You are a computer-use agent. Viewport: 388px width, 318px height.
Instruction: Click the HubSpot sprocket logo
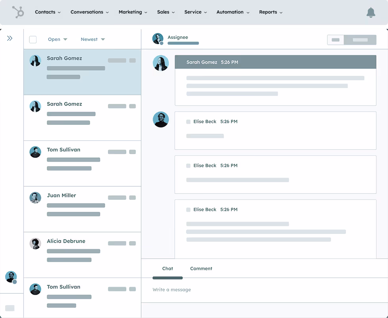coord(18,12)
